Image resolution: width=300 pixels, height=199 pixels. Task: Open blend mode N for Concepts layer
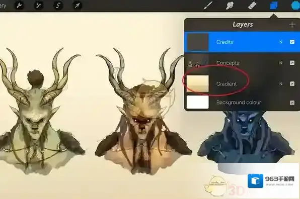(281, 63)
